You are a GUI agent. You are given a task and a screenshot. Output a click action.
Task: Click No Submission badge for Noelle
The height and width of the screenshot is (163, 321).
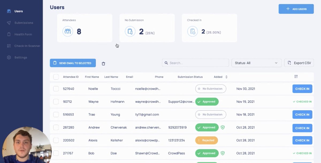[x=211, y=89]
